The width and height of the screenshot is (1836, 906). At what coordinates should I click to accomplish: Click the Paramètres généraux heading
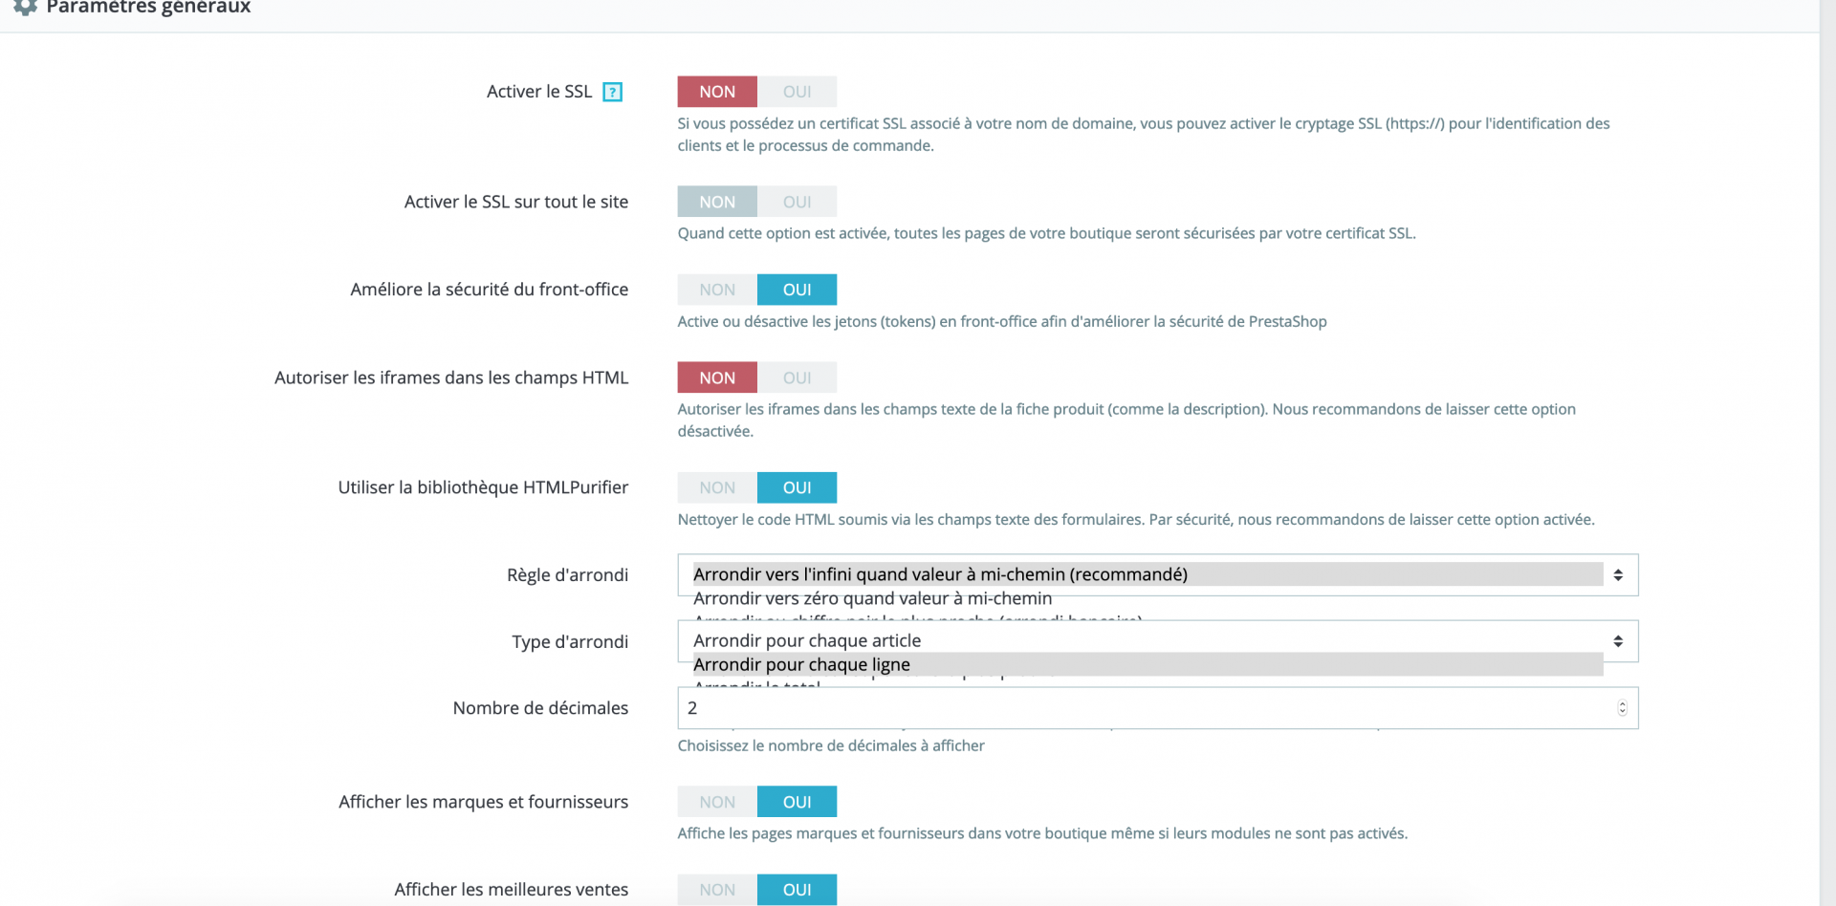pos(148,8)
